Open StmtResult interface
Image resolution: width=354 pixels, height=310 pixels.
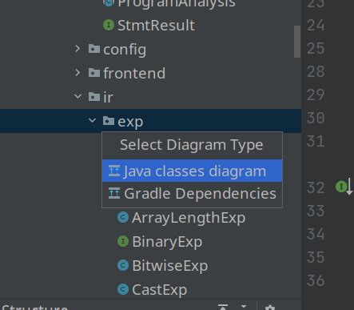(156, 26)
